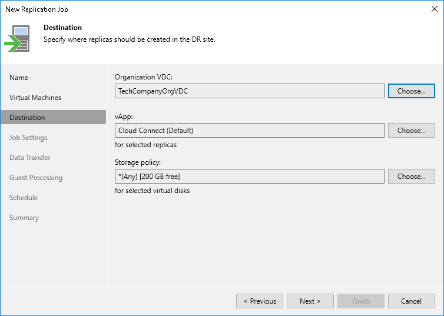Viewport: 444px width, 316px height.
Task: Switch to the Data Transfer step
Action: tap(30, 158)
